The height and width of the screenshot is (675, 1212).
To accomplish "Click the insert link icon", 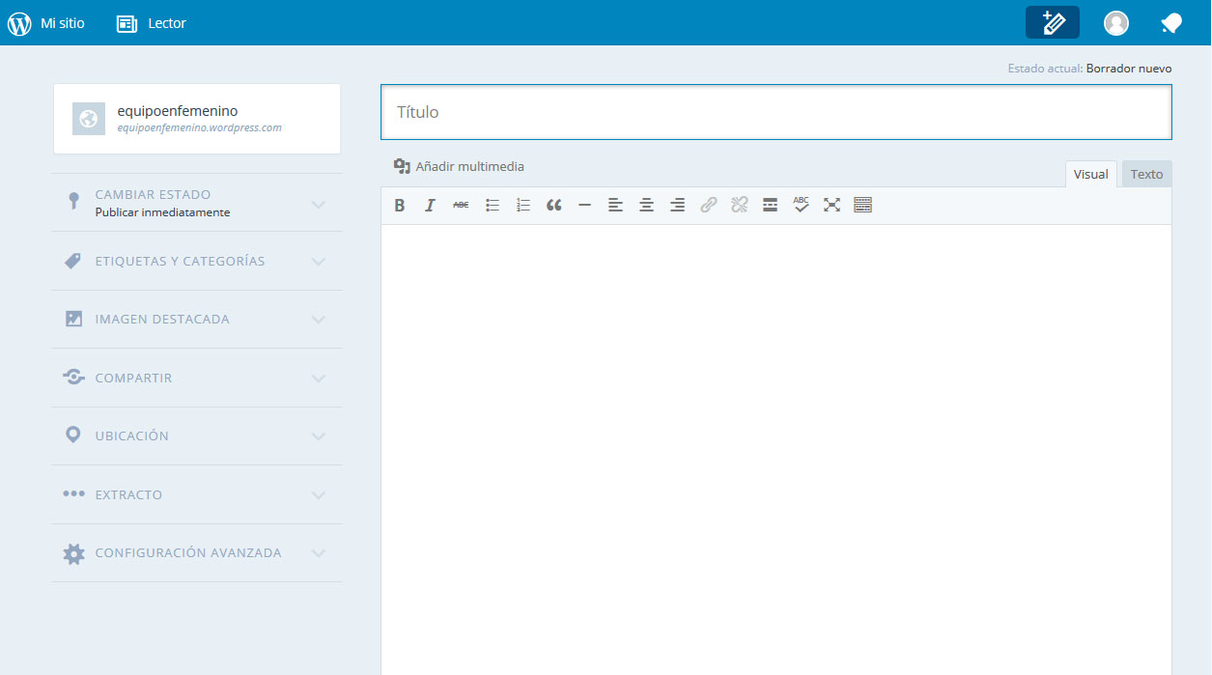I will click(709, 205).
